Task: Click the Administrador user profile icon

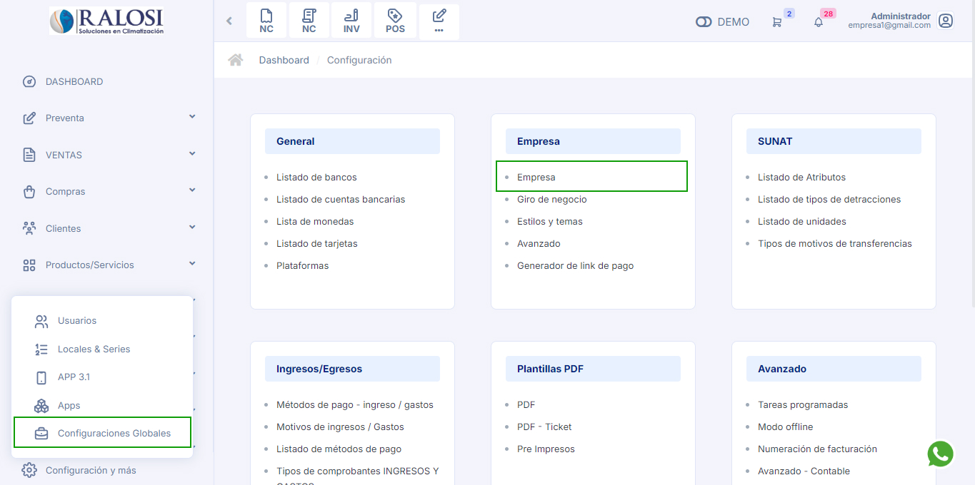Action: click(x=946, y=21)
